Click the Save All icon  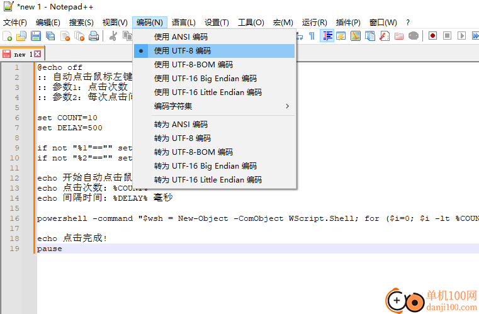(50, 36)
